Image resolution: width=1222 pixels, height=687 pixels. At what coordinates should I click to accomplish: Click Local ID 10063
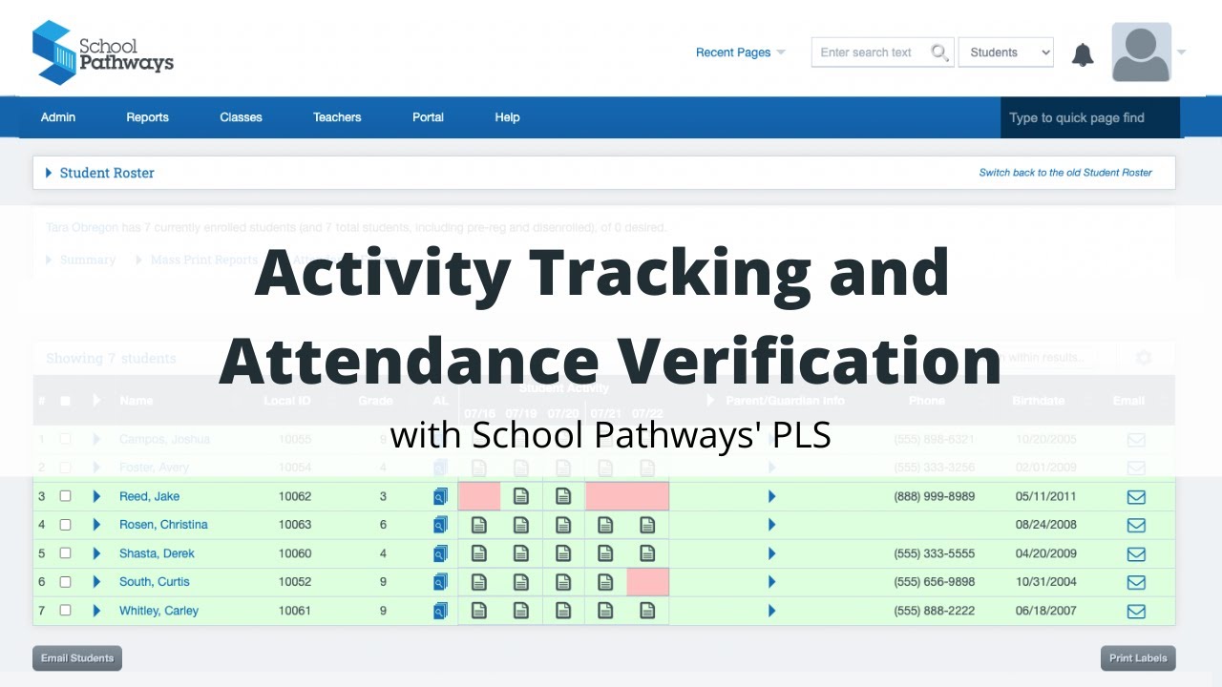click(x=295, y=525)
